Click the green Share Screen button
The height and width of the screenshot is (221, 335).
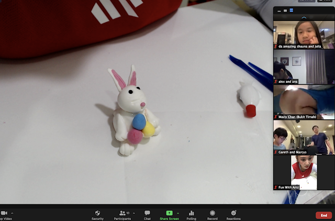point(169,215)
